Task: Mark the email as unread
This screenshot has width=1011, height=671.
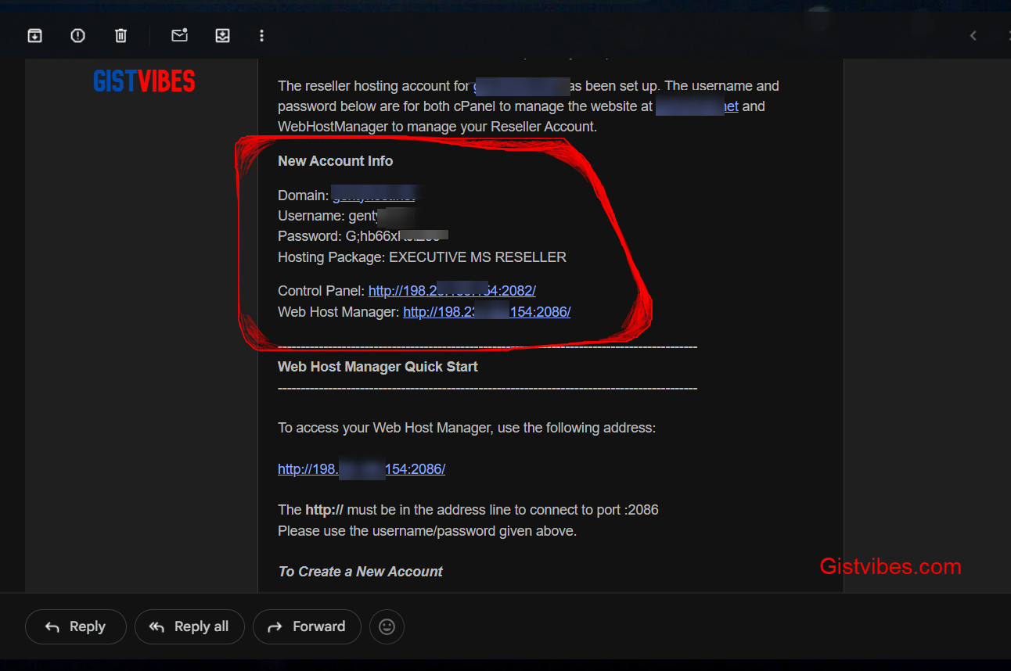Action: tap(179, 35)
